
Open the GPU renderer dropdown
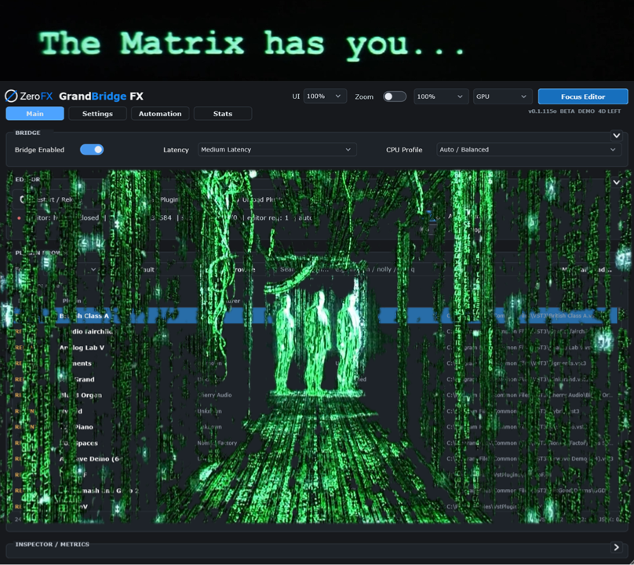(502, 97)
